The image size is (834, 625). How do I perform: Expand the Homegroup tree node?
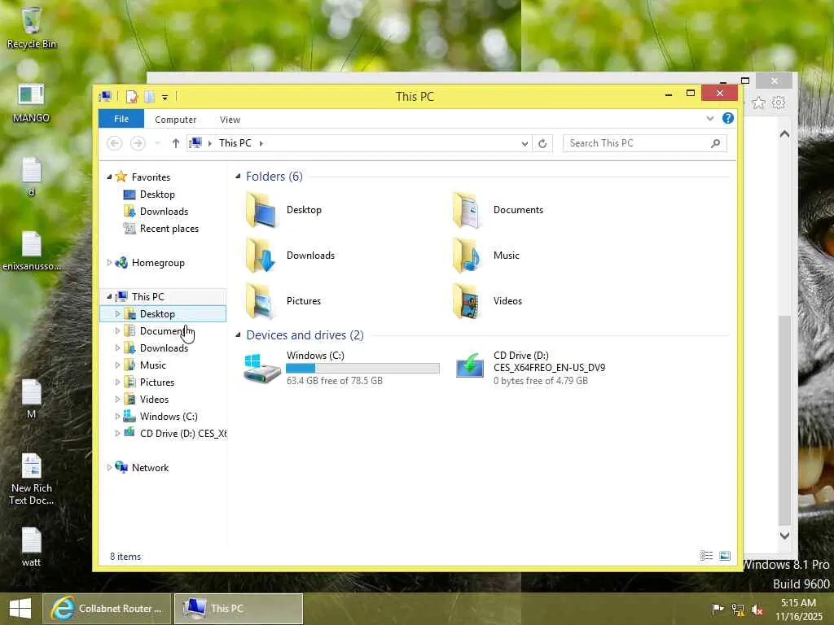(x=109, y=263)
